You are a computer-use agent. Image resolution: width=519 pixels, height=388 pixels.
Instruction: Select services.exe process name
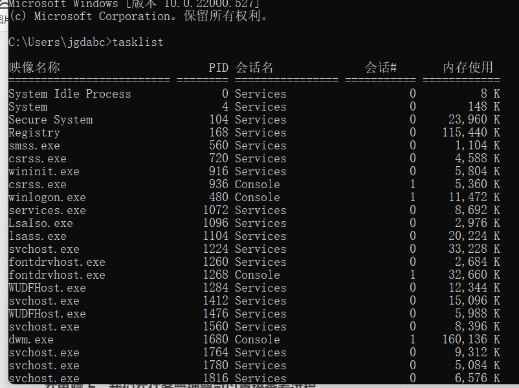tap(47, 210)
